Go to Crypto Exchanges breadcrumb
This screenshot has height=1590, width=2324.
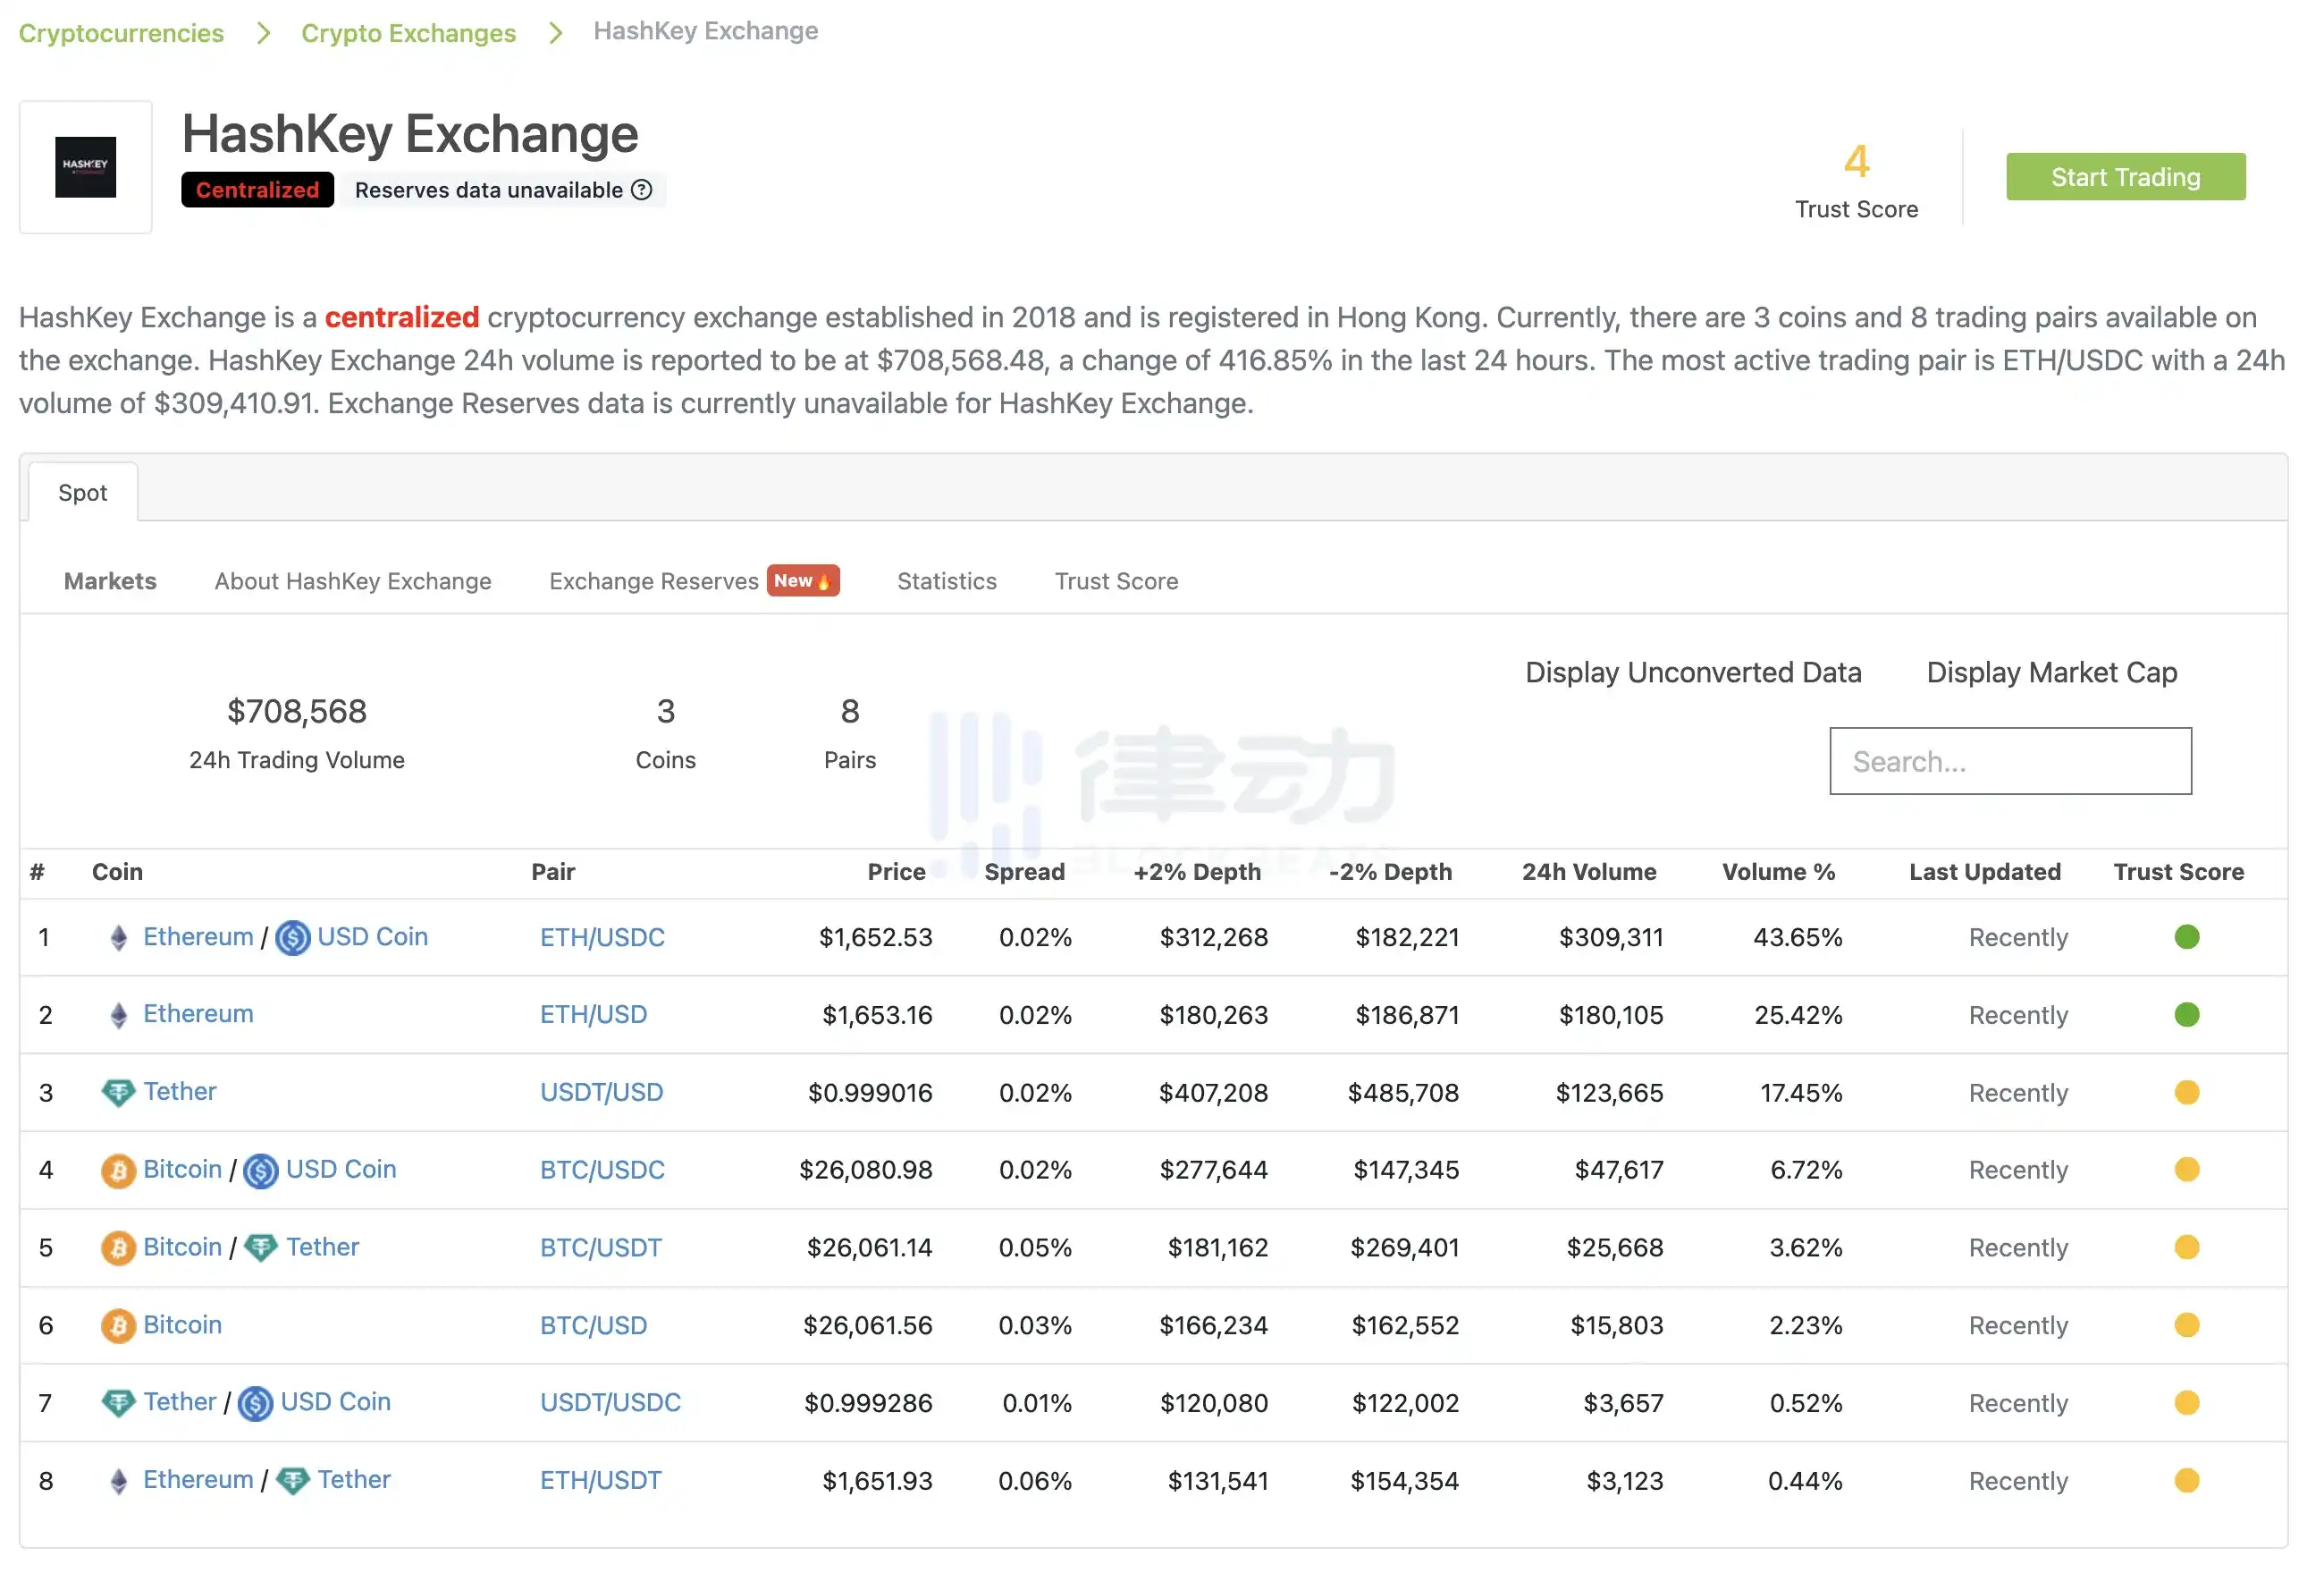408,33
